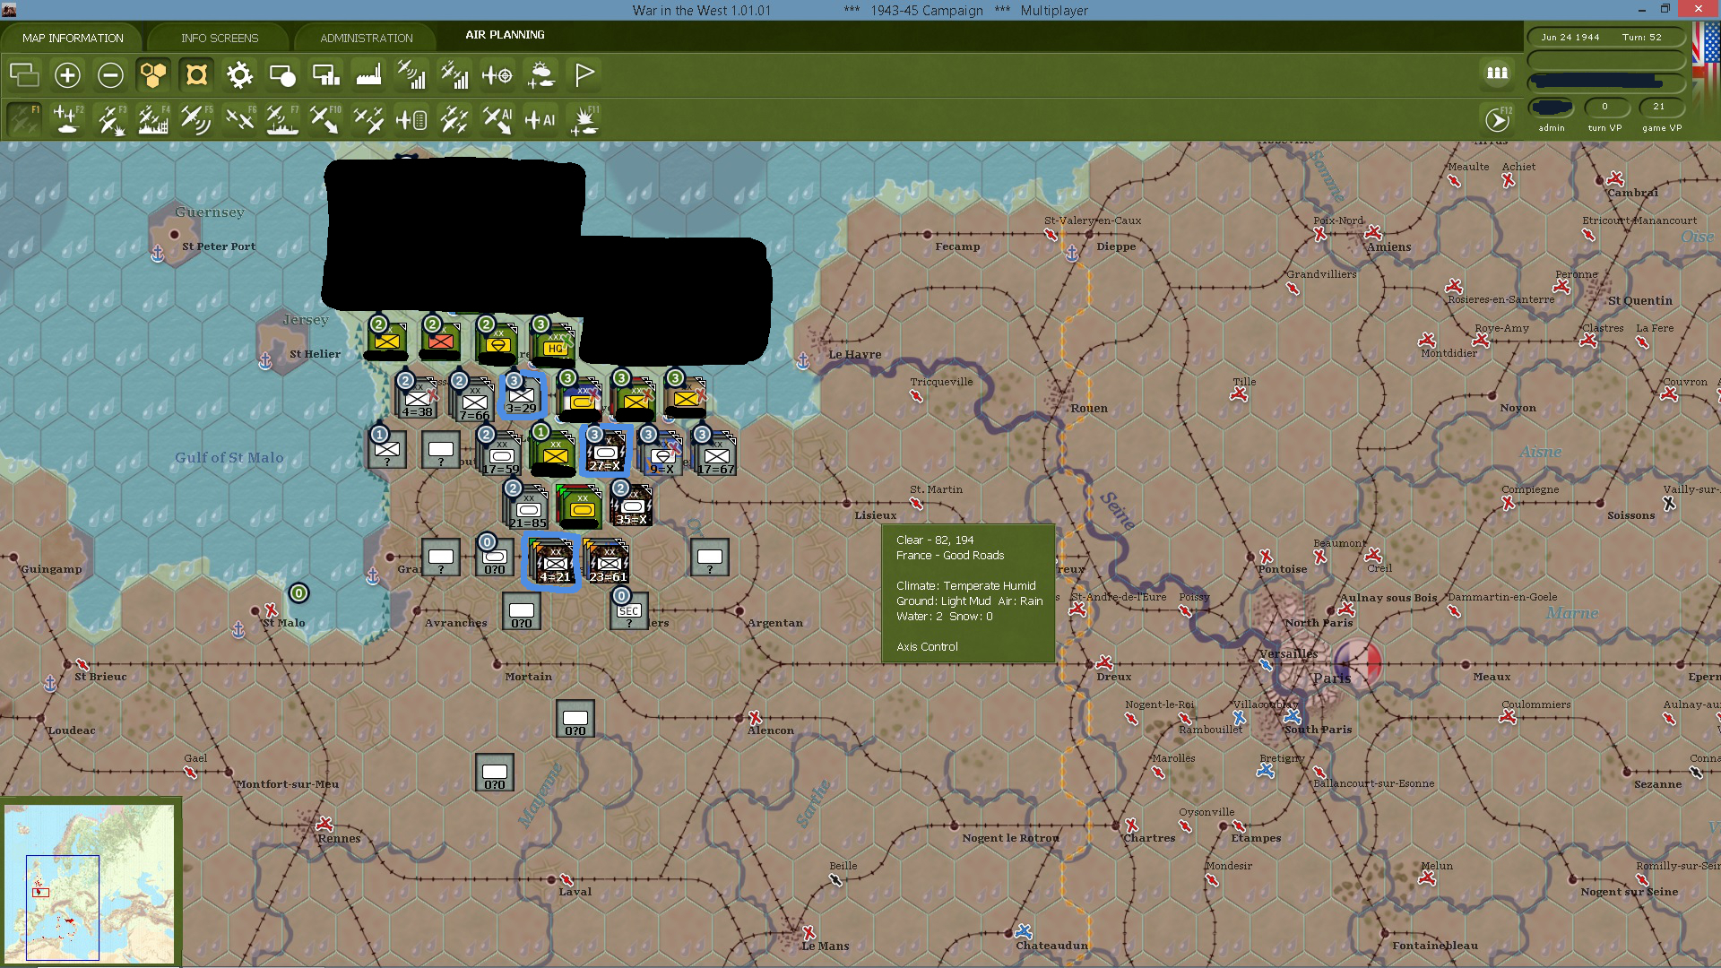This screenshot has height=968, width=1721.
Task: Click the Axis Control text in tooltip
Action: coord(927,646)
